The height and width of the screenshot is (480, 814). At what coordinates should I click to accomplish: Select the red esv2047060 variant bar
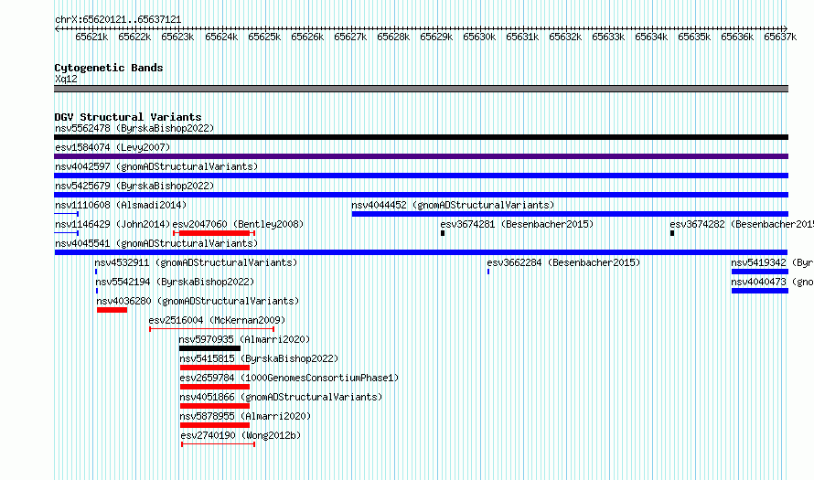click(x=214, y=233)
